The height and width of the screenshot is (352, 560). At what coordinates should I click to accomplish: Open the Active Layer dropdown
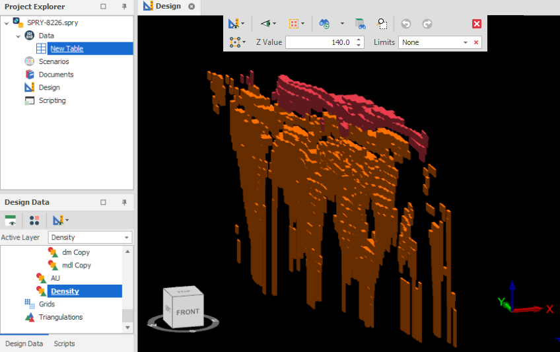127,238
